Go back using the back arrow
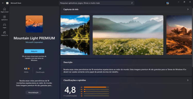 [x=3, y=3]
